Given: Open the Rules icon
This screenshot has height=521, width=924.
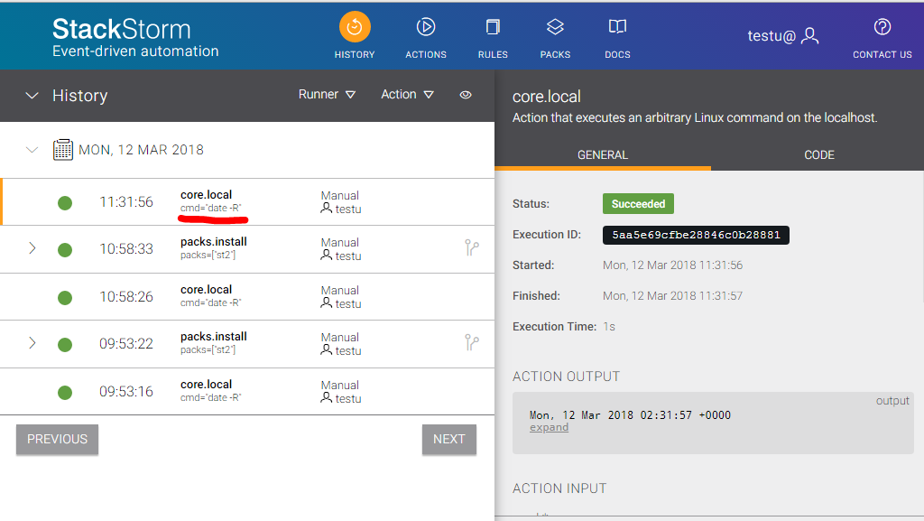Looking at the screenshot, I should 493,27.
